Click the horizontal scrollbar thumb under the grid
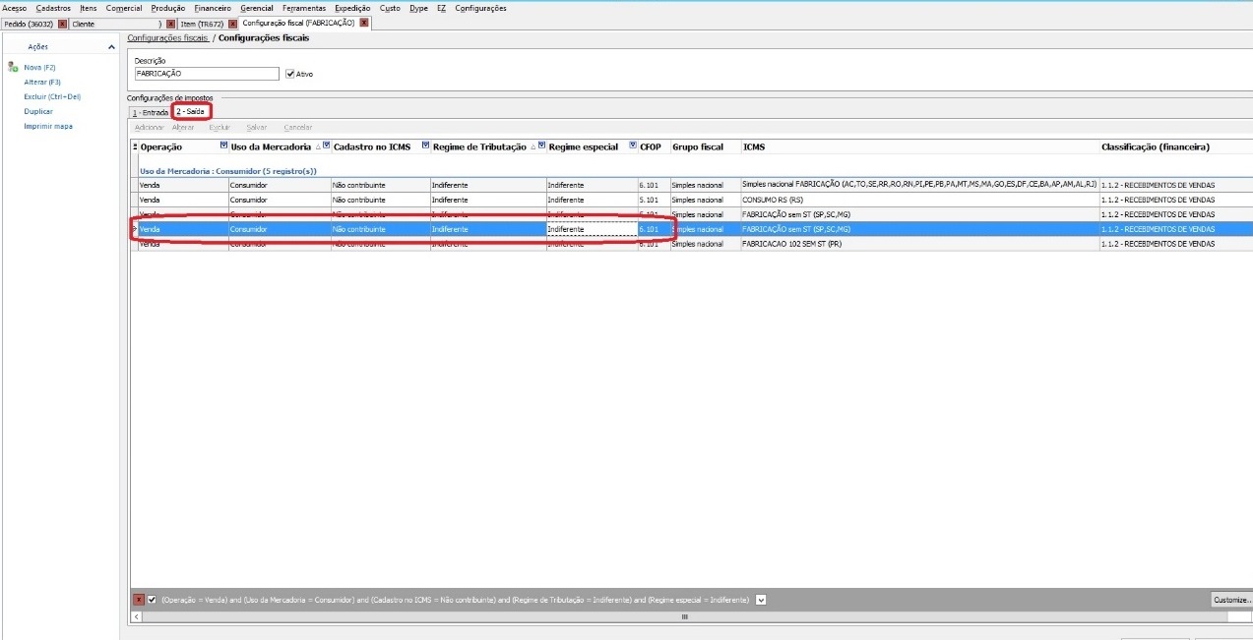 point(683,617)
